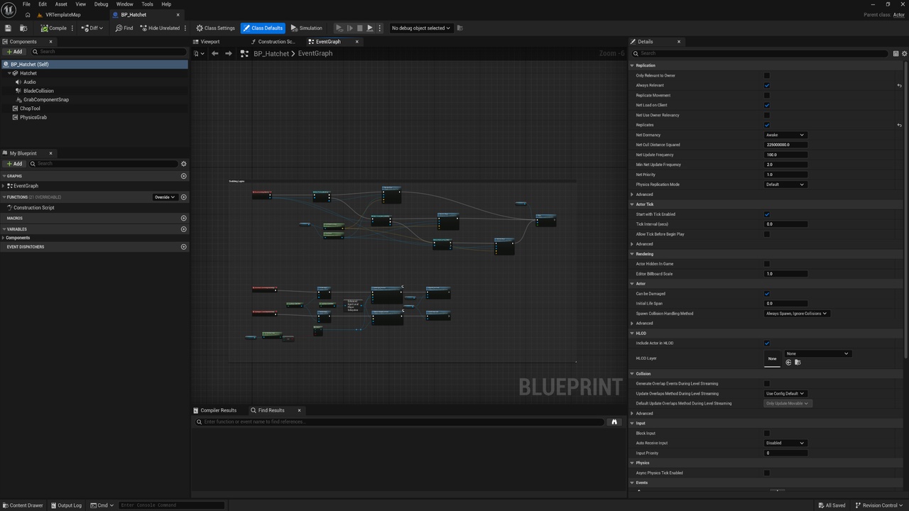Focus the Details search field
This screenshot has width=909, height=511.
760,53
